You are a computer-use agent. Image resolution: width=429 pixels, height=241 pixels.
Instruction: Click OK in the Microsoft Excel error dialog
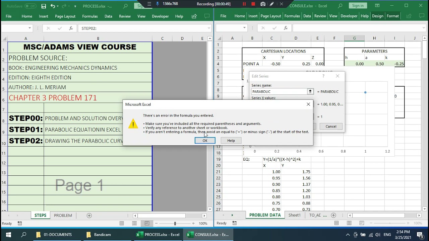point(205,141)
